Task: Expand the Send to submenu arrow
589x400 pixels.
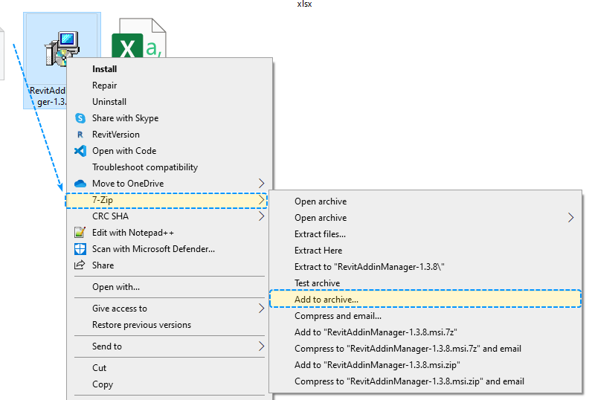Action: 262,346
